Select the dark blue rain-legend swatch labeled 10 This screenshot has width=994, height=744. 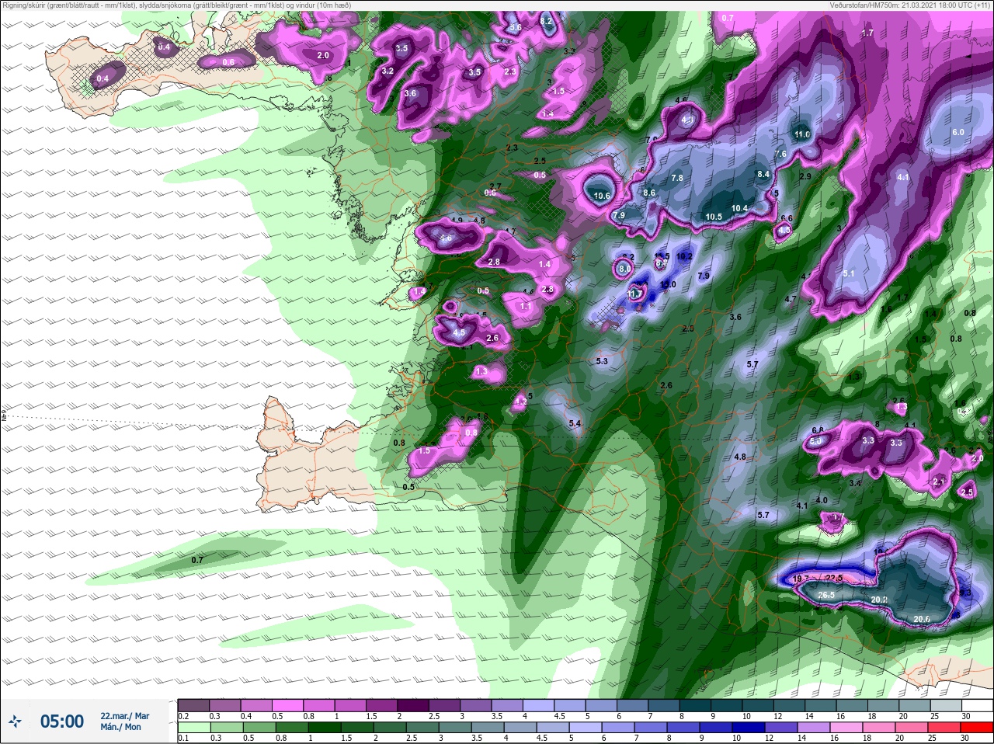point(748,728)
